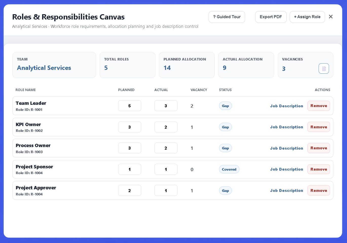This screenshot has height=243, width=347.
Task: Click the Actual Allocation value 9
Action: [x=225, y=68]
